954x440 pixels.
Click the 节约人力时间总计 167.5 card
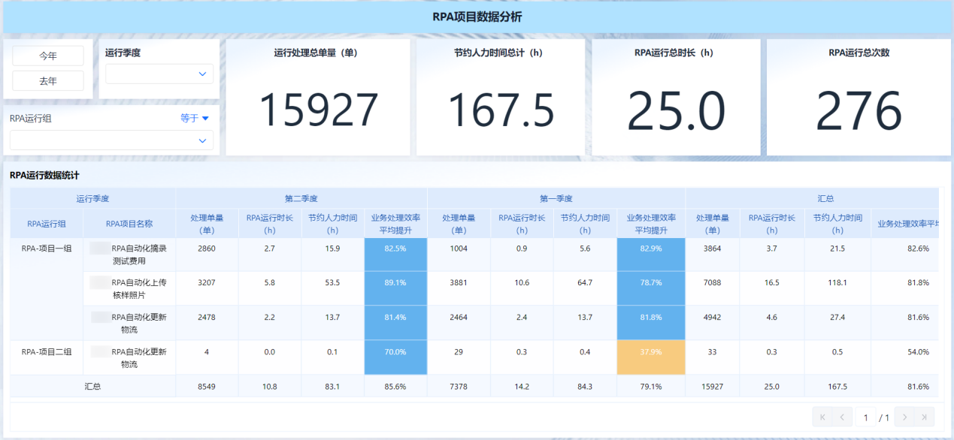pos(500,98)
